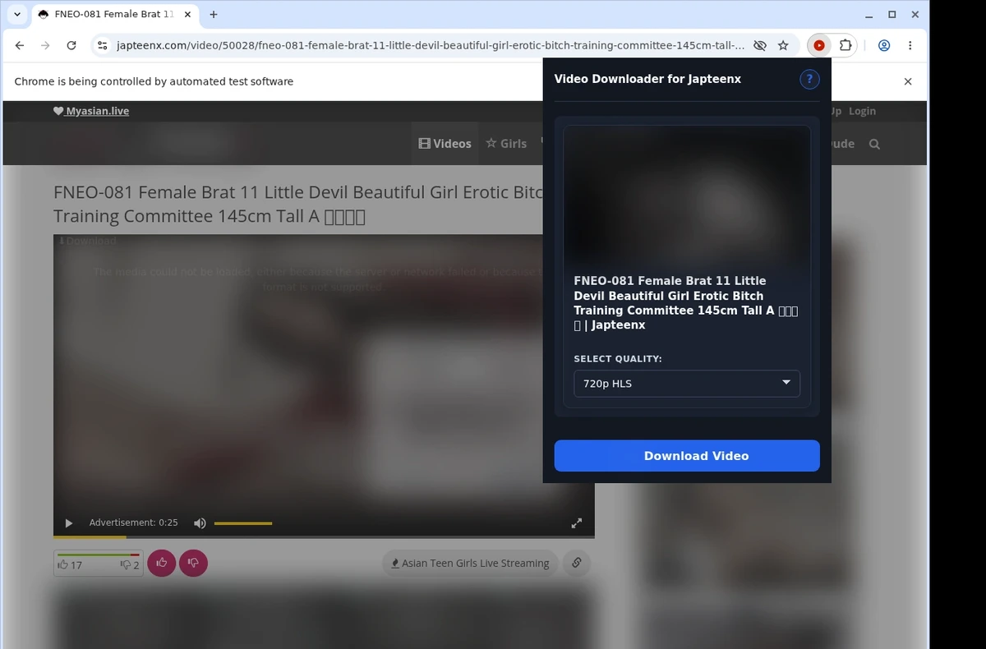The image size is (986, 649).
Task: Open a new browser tab with plus
Action: coord(214,14)
